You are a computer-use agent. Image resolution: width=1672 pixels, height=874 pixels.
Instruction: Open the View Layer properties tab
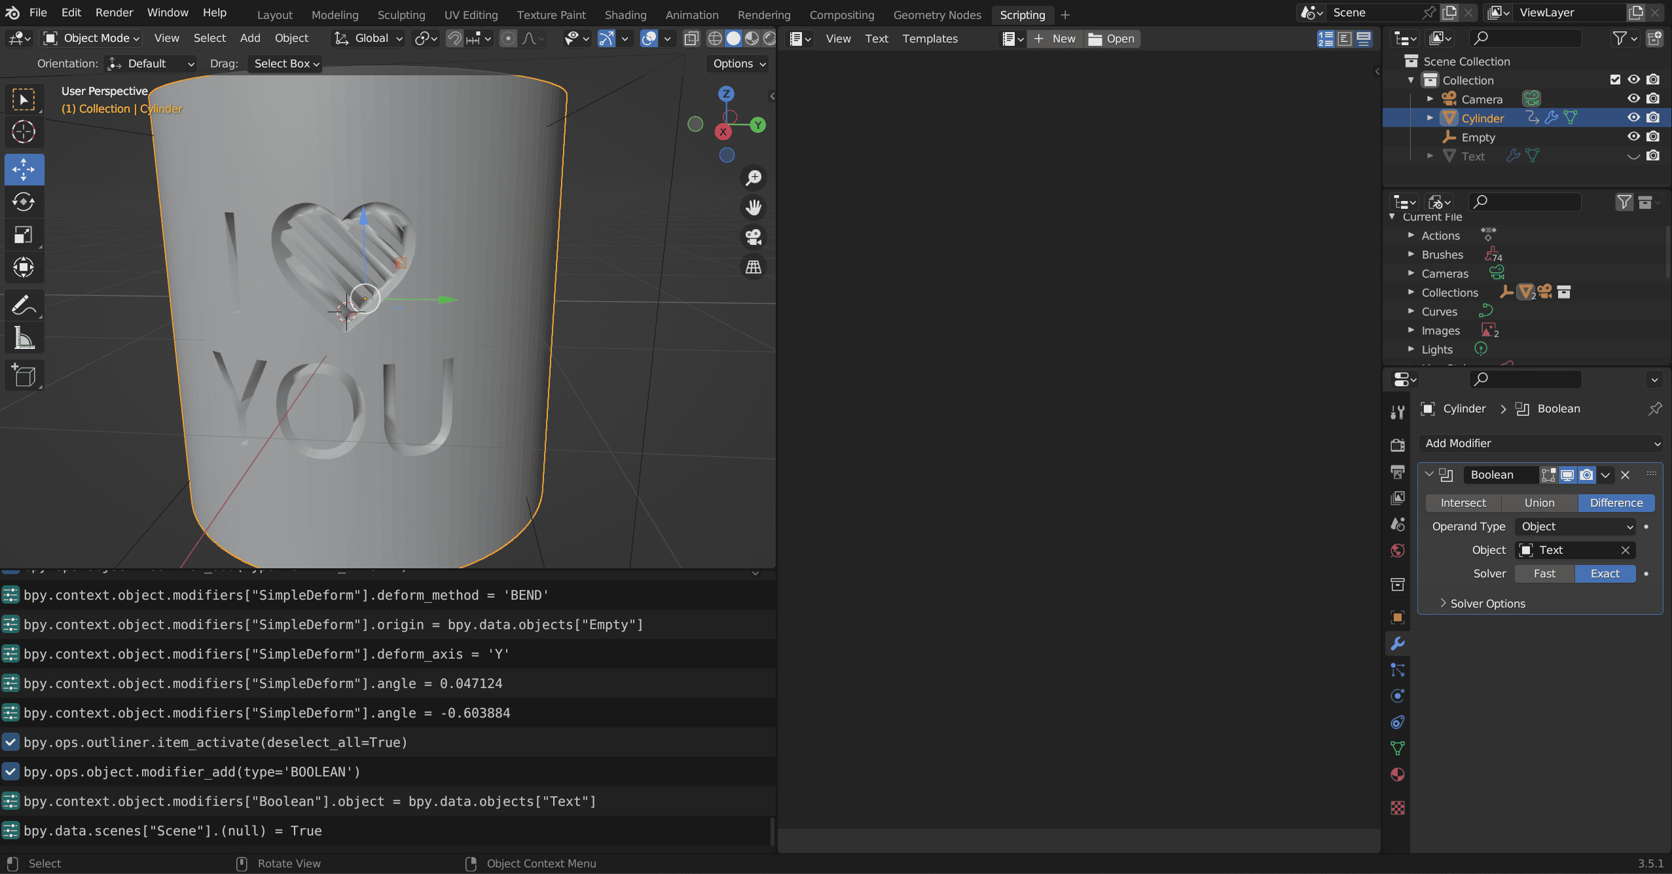1398,498
